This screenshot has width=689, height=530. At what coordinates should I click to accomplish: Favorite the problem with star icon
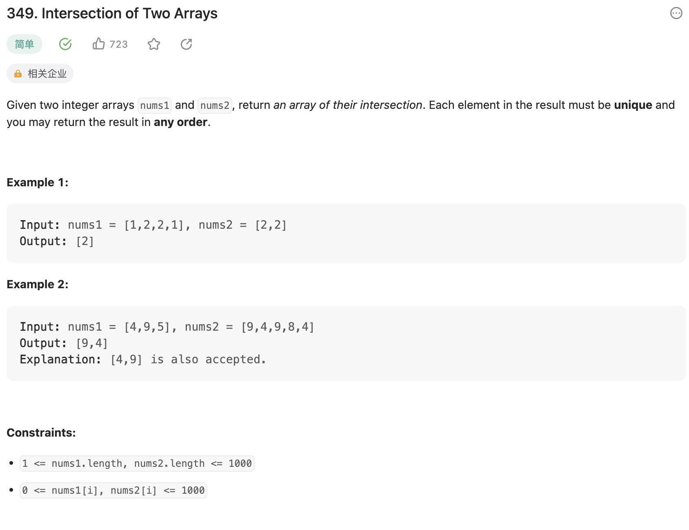(x=154, y=44)
